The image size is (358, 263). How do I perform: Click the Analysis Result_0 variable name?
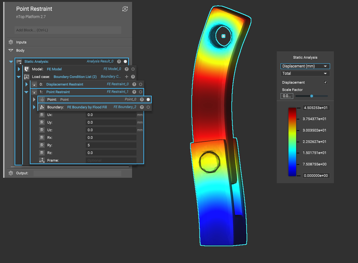(100, 61)
